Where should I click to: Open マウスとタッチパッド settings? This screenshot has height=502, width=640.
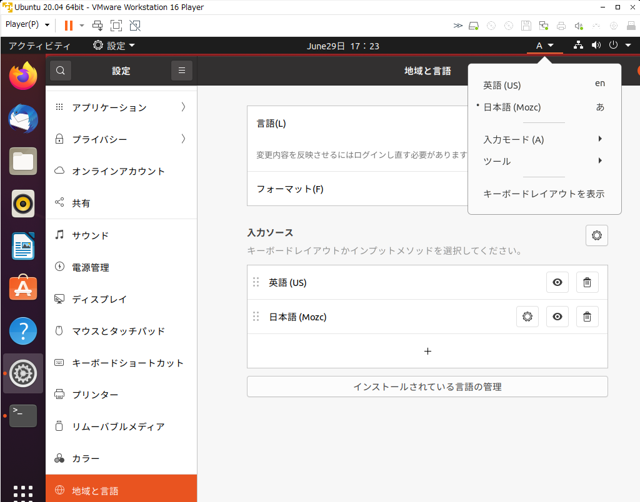[121, 331]
